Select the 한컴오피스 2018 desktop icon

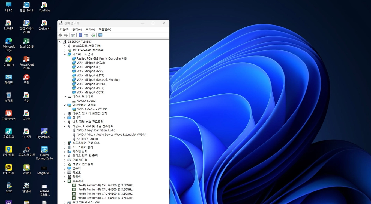pyautogui.click(x=26, y=27)
